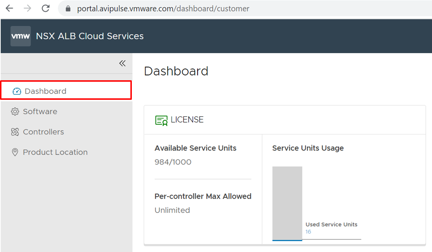432x252 pixels.
Task: Open the Dashboard menu item
Action: click(x=46, y=91)
